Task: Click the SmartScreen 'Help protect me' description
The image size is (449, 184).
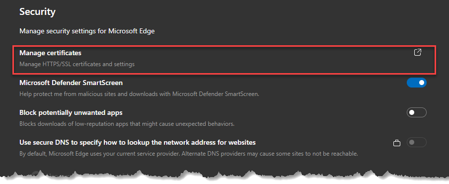Action: pos(139,94)
